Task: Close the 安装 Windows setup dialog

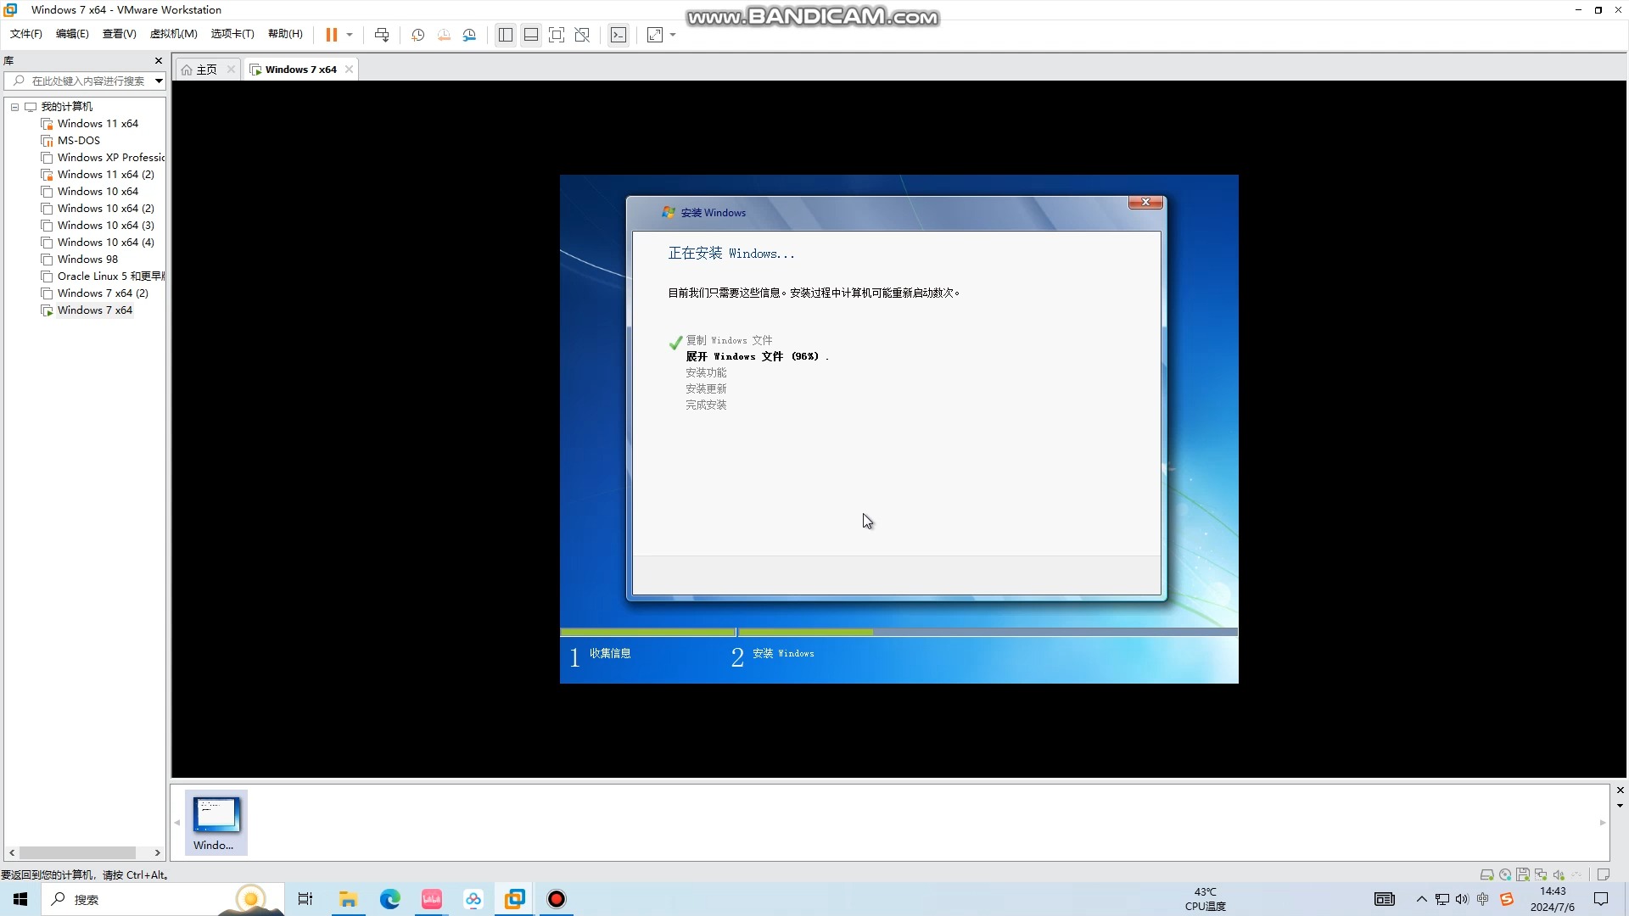Action: [x=1145, y=202]
